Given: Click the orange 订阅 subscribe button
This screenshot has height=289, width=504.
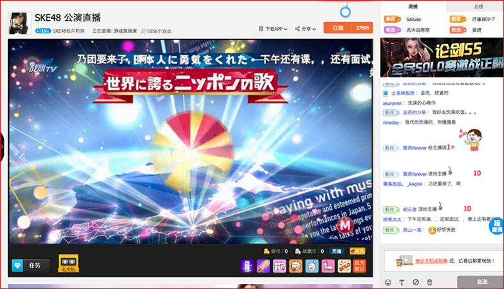Looking at the screenshot, I should (338, 28).
